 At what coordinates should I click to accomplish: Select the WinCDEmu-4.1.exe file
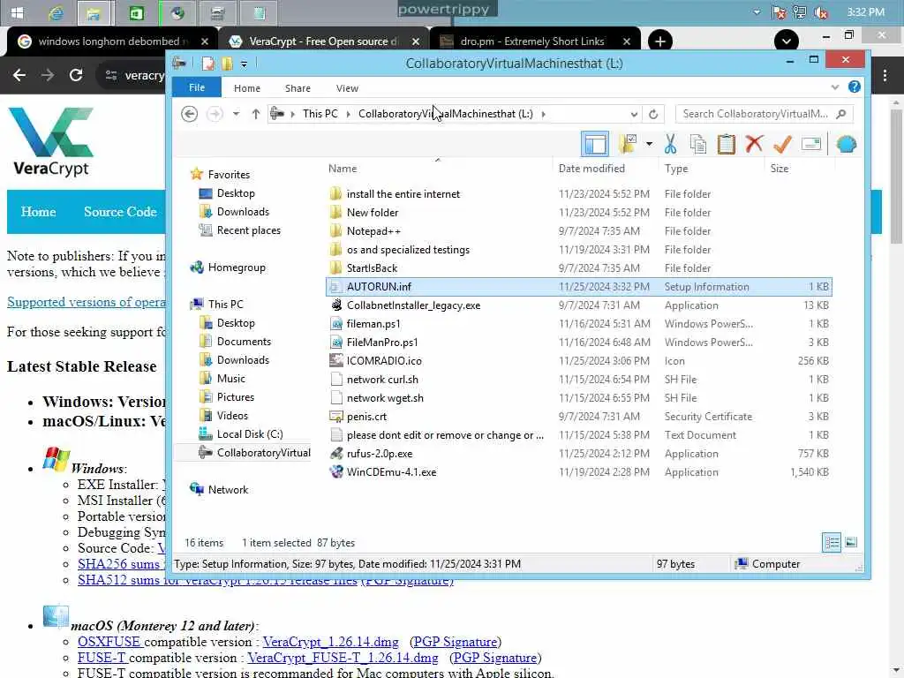pyautogui.click(x=579, y=472)
